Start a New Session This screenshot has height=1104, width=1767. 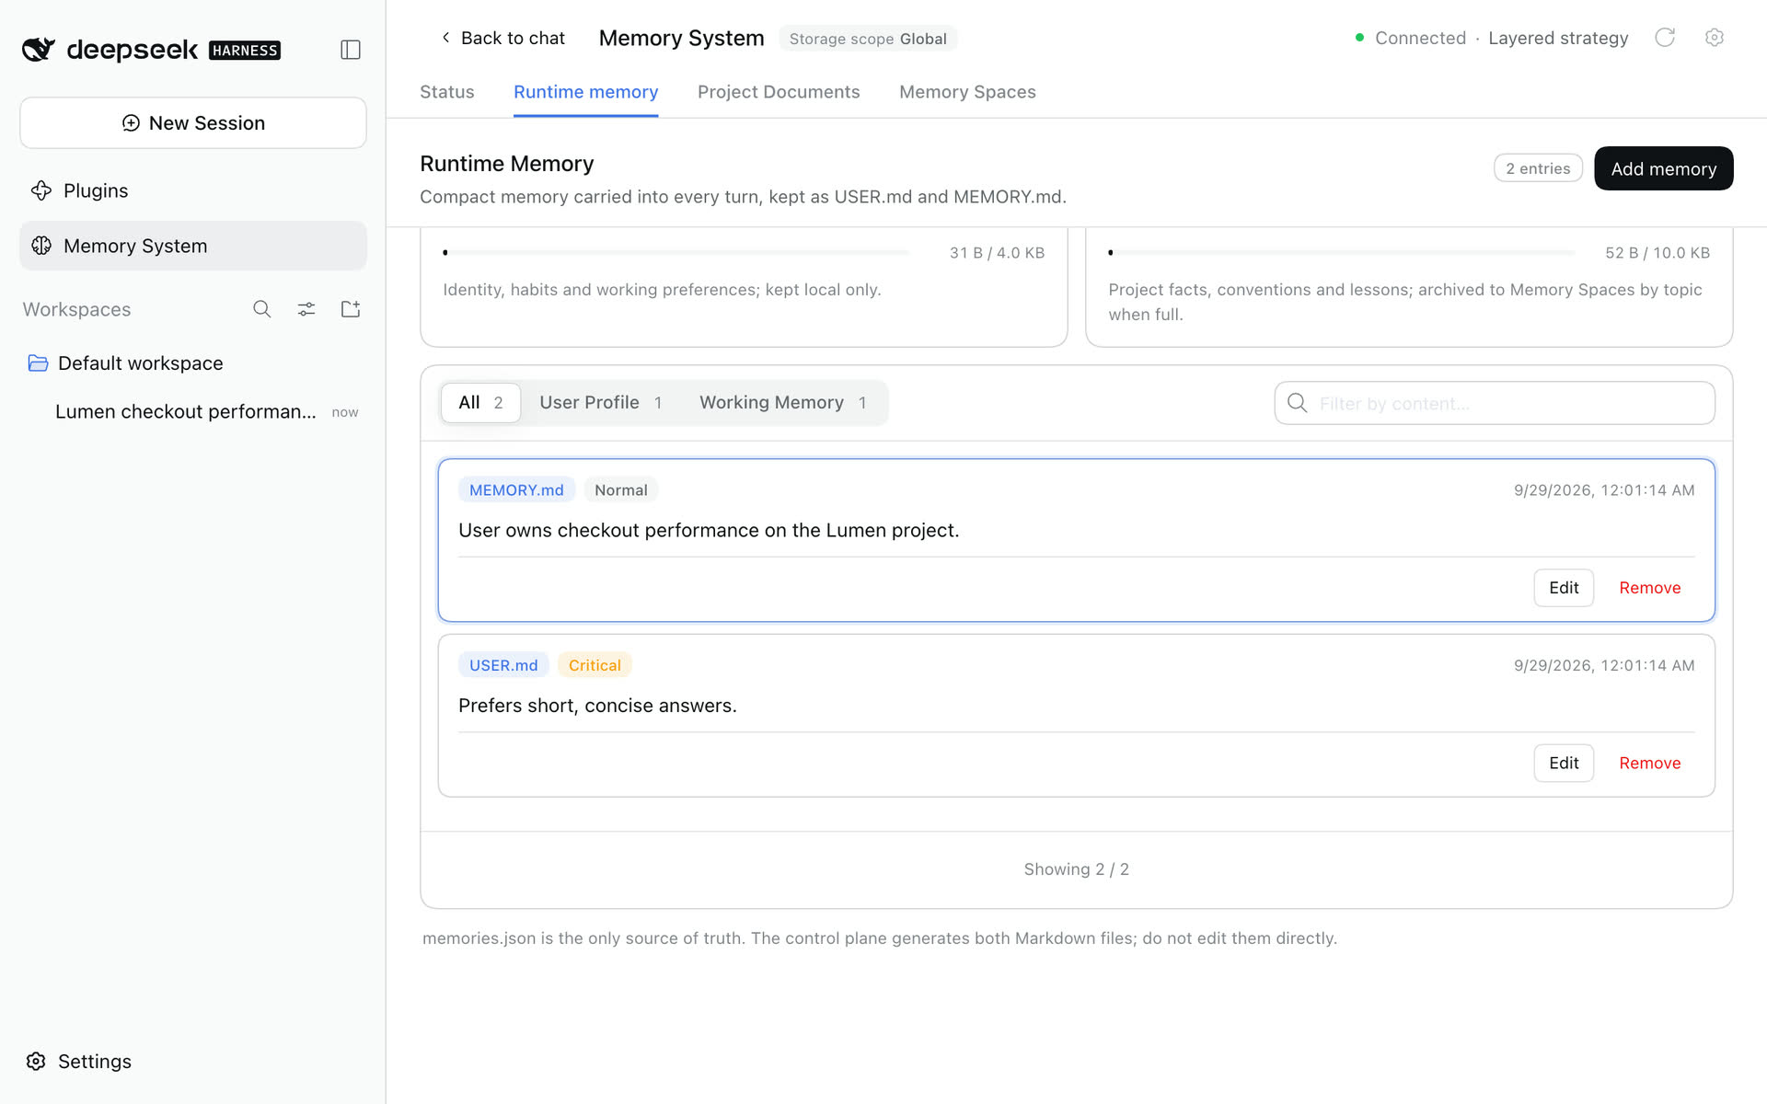193,123
